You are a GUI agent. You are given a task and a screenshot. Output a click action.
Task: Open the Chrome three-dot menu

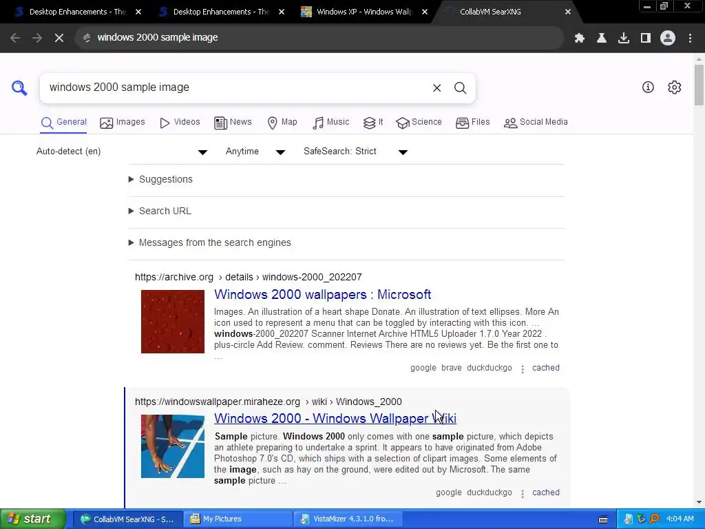690,38
